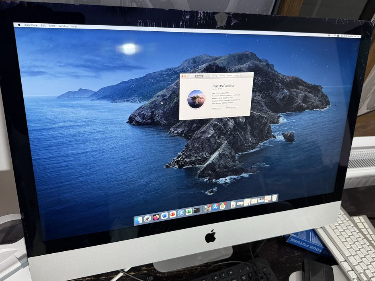Open Firefox from the Dock
The height and width of the screenshot is (281, 375).
(156, 217)
